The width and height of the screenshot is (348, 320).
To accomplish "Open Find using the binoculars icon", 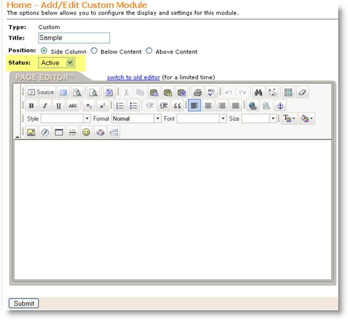I will coord(258,92).
